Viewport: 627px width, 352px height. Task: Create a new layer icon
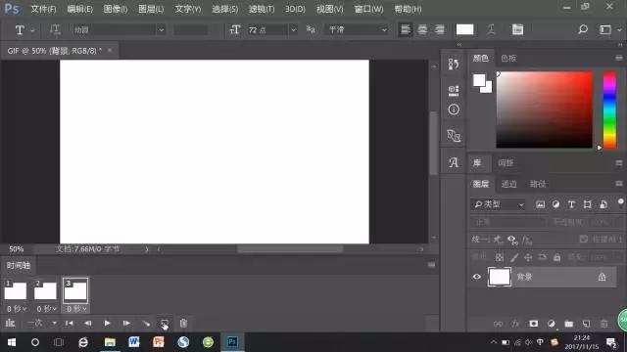tap(586, 324)
